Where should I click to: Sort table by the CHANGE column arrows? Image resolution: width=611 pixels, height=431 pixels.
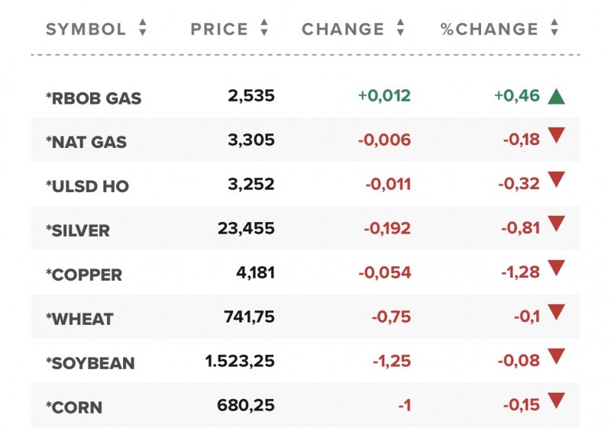coord(400,29)
